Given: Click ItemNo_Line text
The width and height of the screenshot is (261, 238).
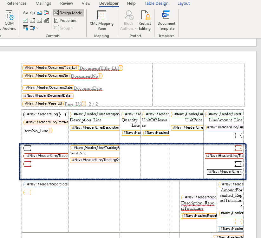Looking at the screenshot, I should 36,131.
